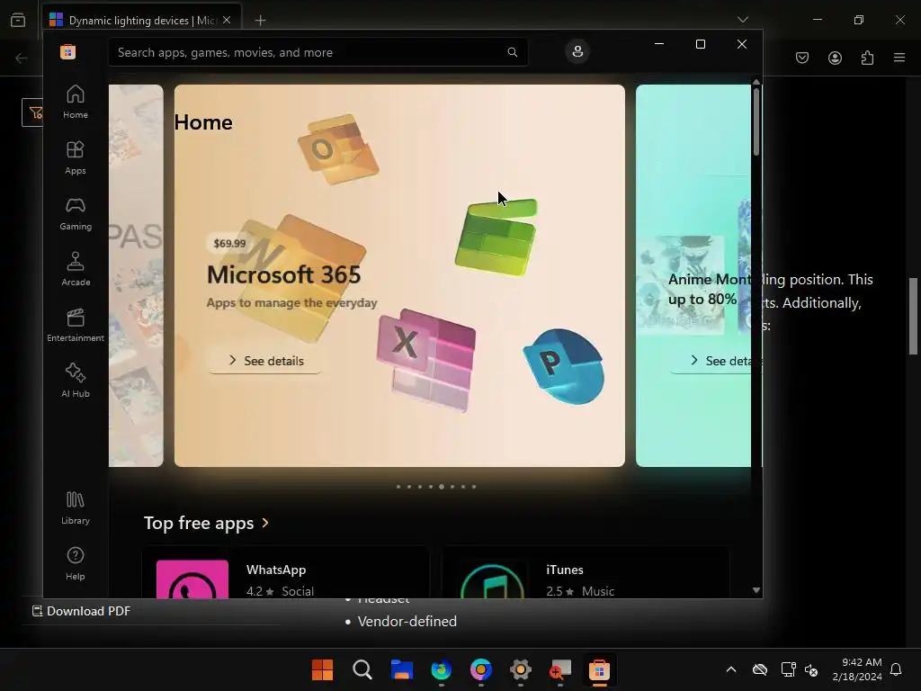
Task: Click the $69.99 price tag
Action: pos(229,243)
